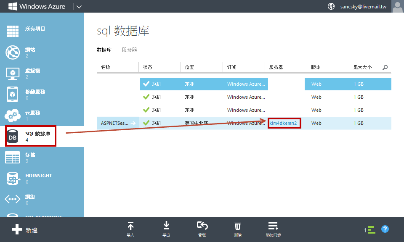Sort by the 最大大小 column header
Image resolution: width=404 pixels, height=242 pixels.
point(362,67)
